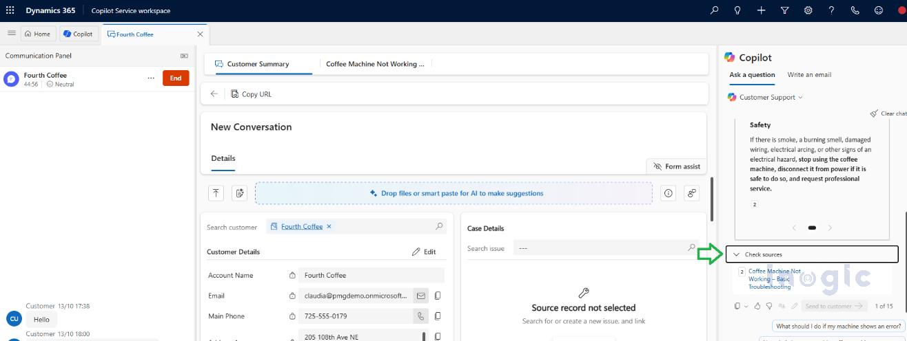Copy the Copilot response with copy icon
This screenshot has height=341, width=907.
pos(737,306)
